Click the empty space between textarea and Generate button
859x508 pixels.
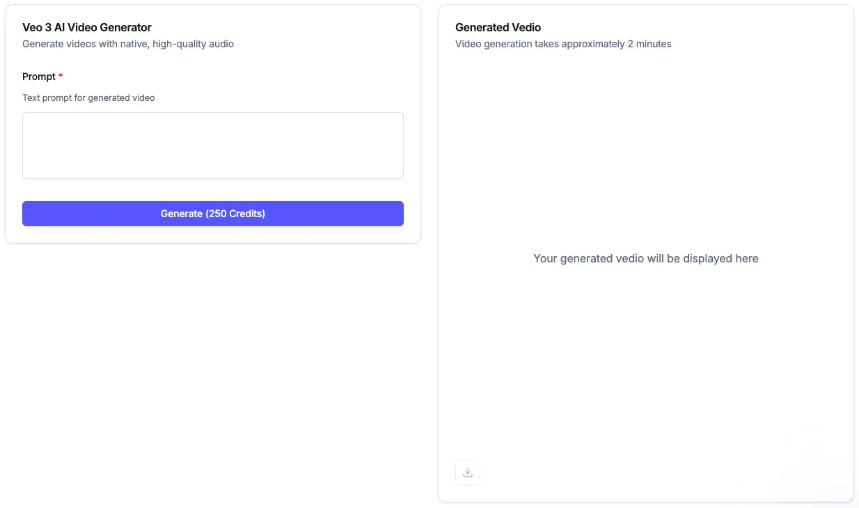point(213,190)
